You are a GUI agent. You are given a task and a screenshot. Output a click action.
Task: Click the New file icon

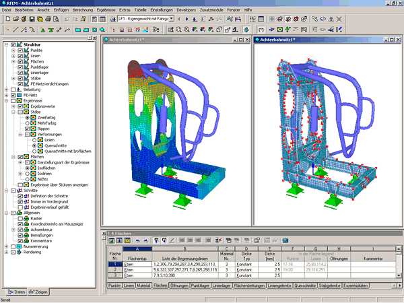point(8,19)
